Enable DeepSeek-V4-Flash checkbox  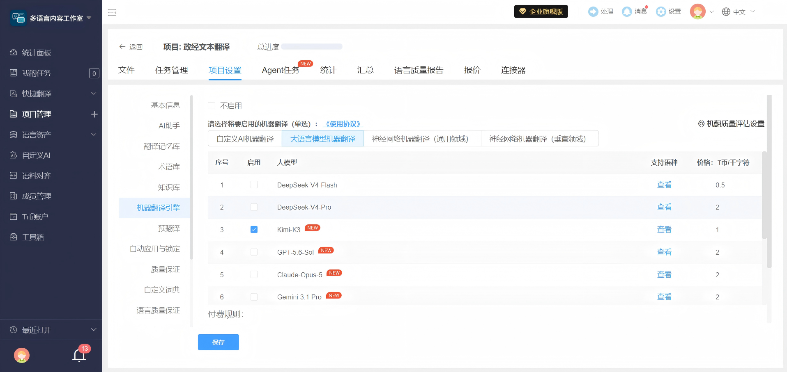(254, 185)
